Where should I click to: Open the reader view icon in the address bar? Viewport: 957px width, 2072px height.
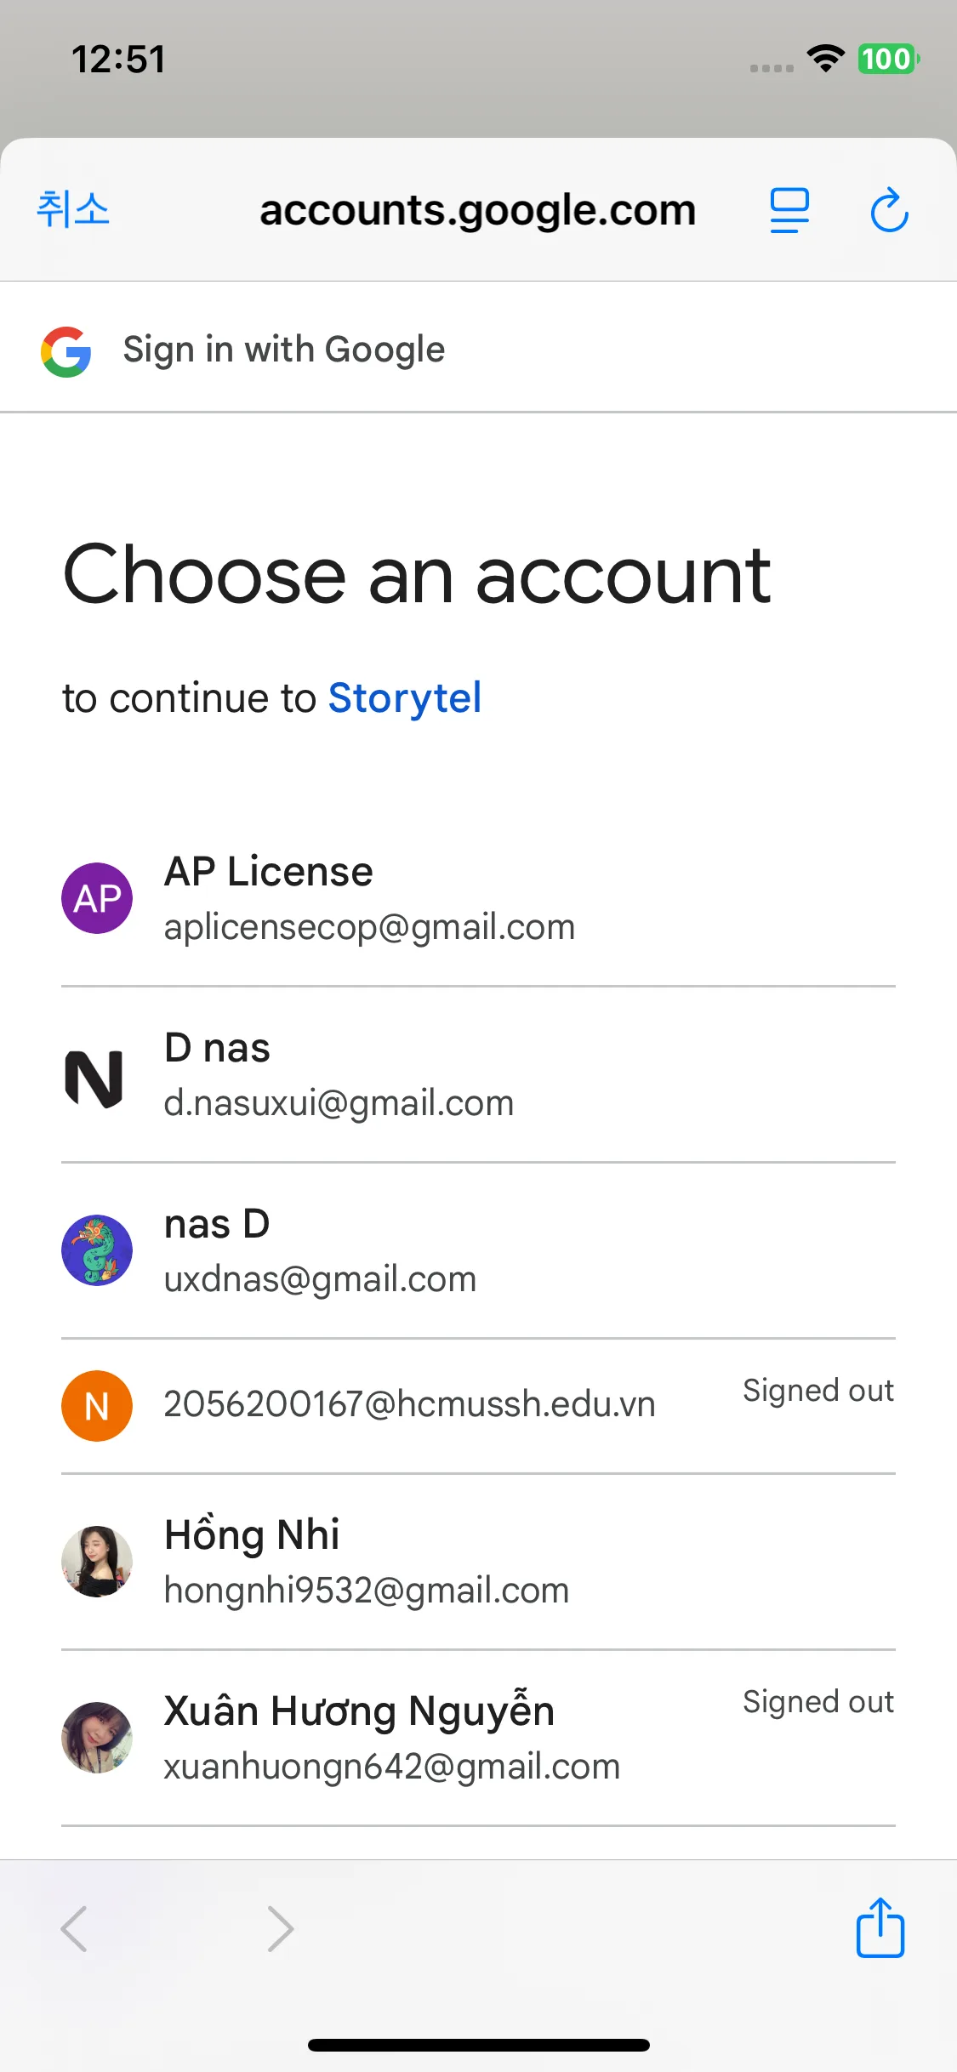click(x=789, y=210)
